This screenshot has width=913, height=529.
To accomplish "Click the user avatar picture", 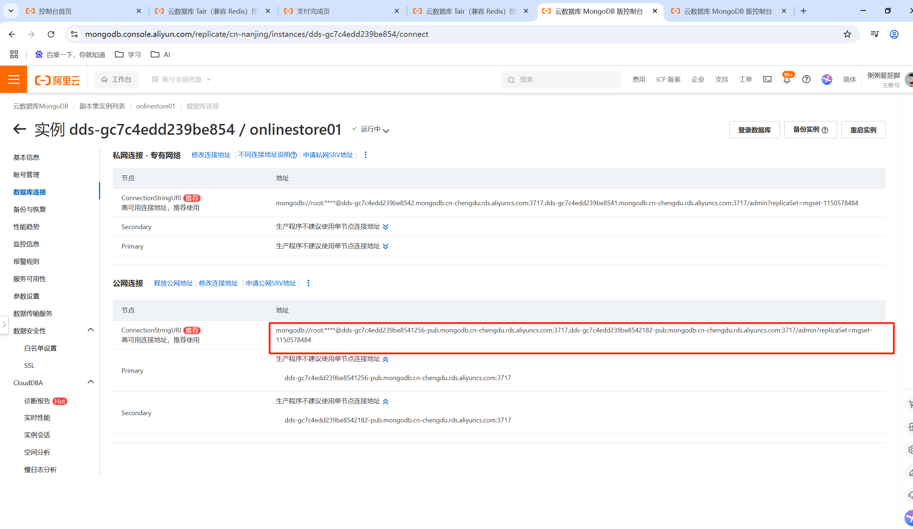I will pos(909,79).
